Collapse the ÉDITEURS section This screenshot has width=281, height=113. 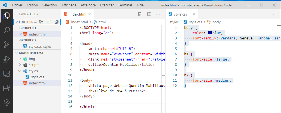coord(16,22)
